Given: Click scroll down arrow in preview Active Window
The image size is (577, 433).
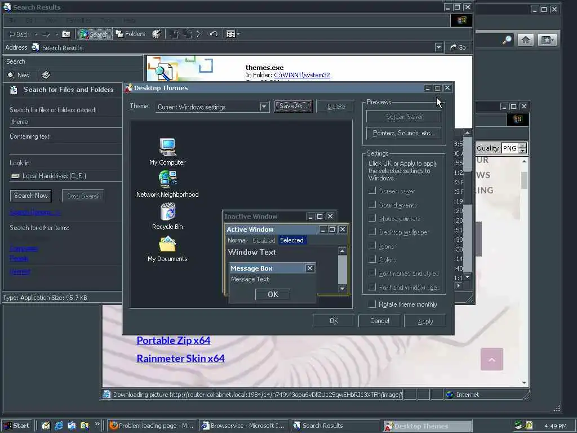Looking at the screenshot, I should 342,288.
